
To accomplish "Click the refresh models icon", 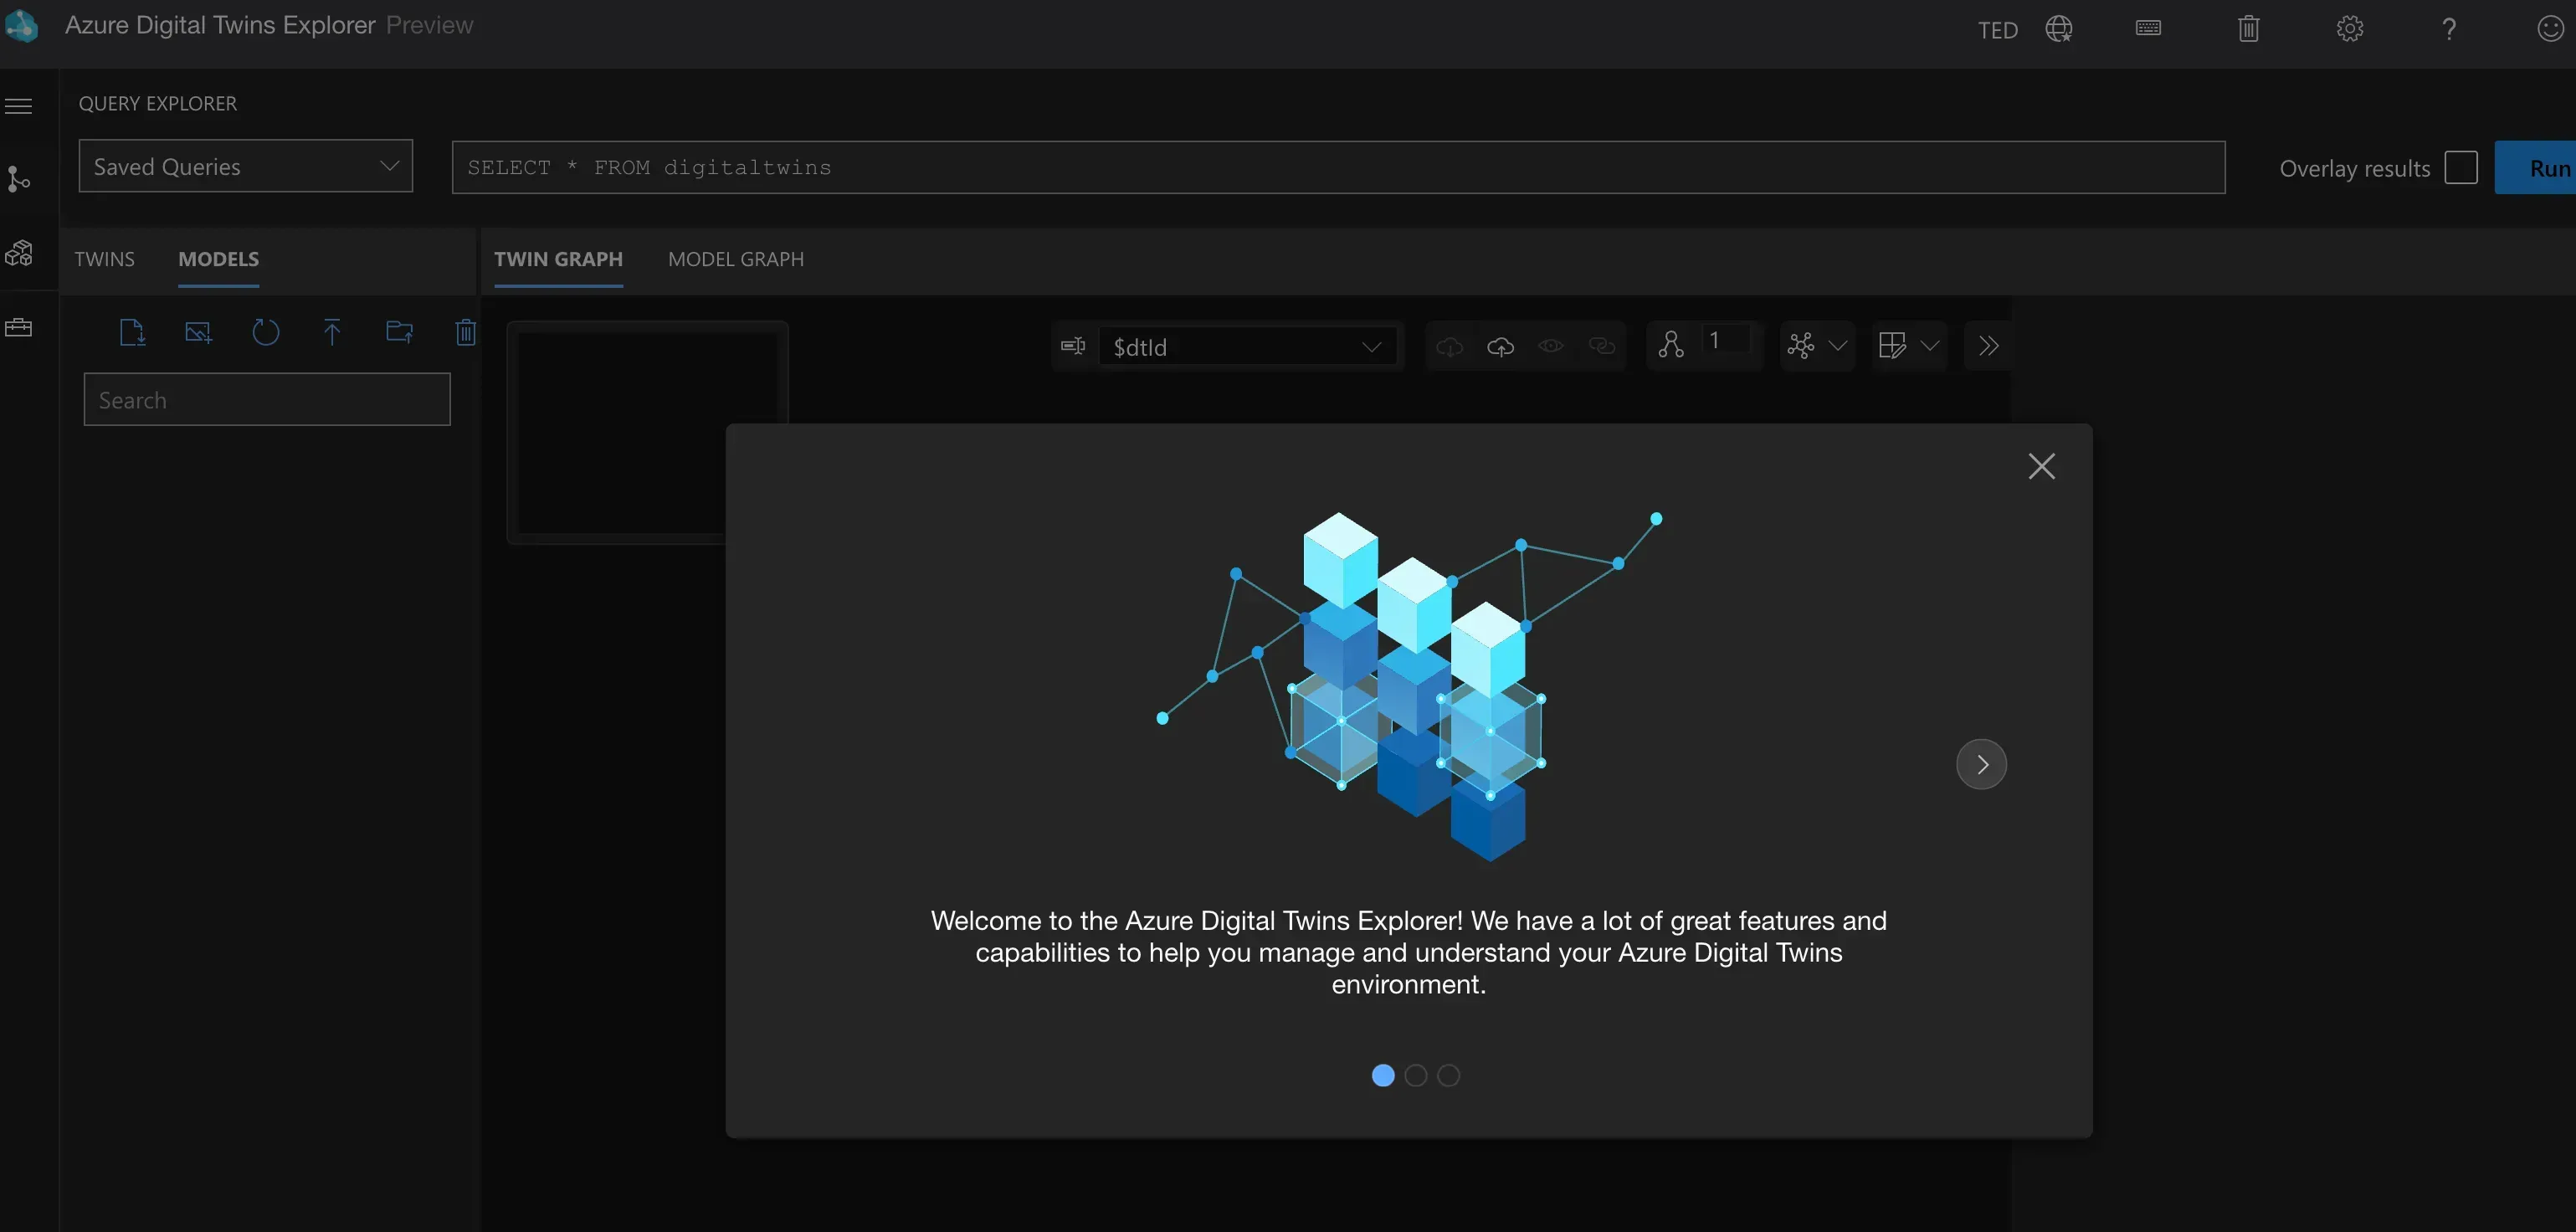I will [x=265, y=332].
